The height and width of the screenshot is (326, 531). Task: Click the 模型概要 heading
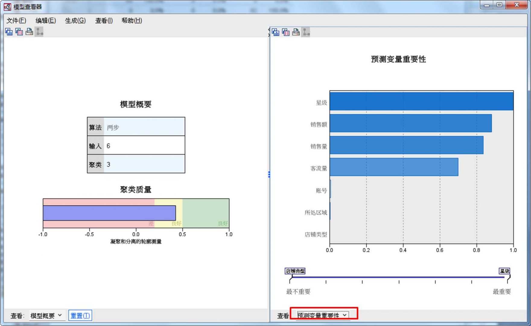tap(136, 104)
